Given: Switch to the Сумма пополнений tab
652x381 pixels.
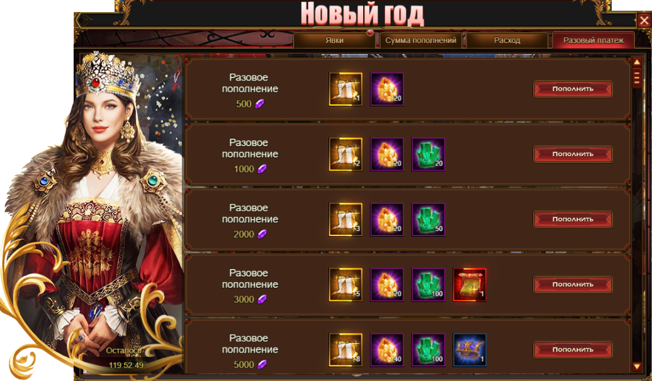Looking at the screenshot, I should click(420, 40).
